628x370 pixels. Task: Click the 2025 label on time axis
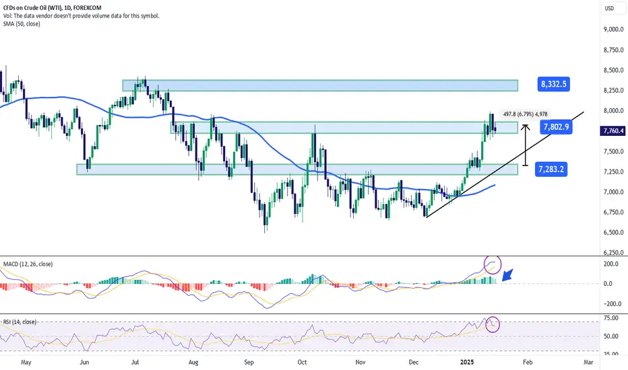tap(467, 362)
